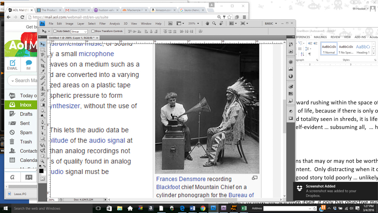378x213 pixels.
Task: Open the tool preset picker arrow
Action: tap(49, 31)
